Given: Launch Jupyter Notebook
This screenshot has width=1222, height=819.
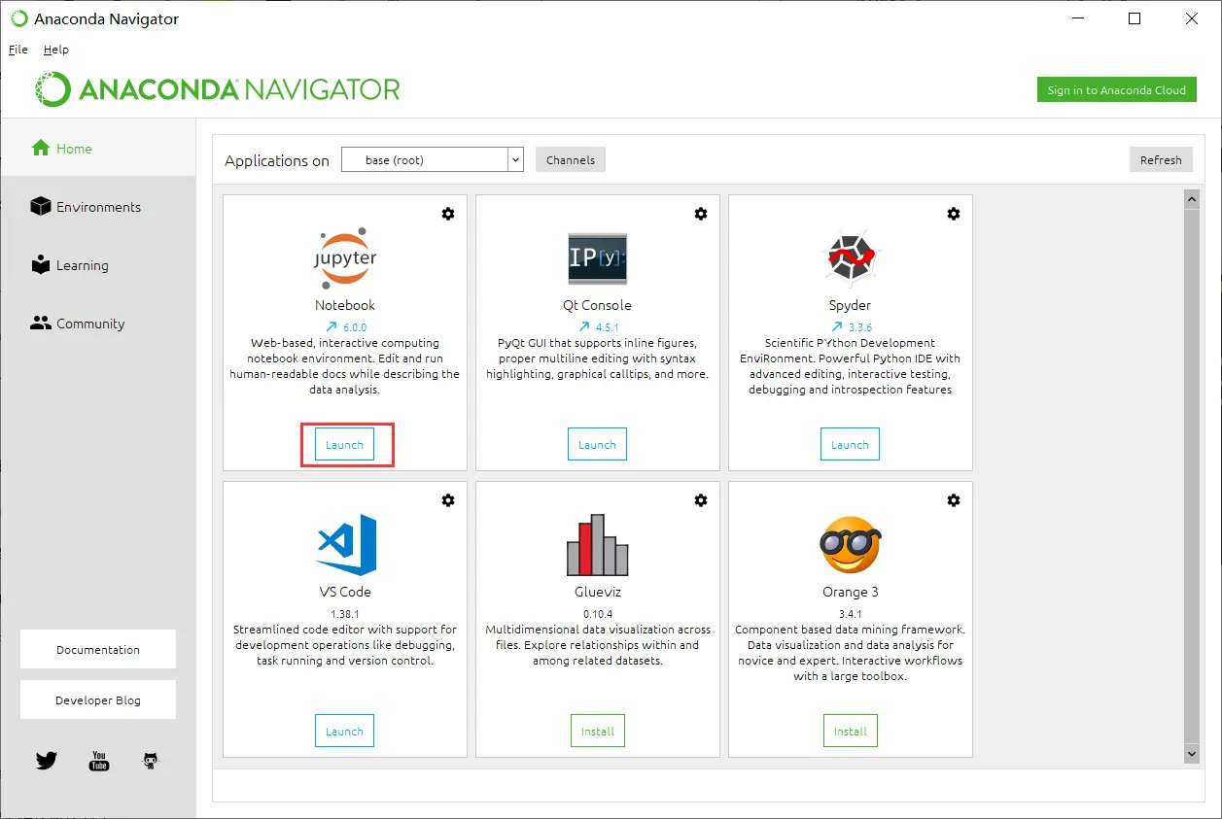Looking at the screenshot, I should (x=344, y=444).
